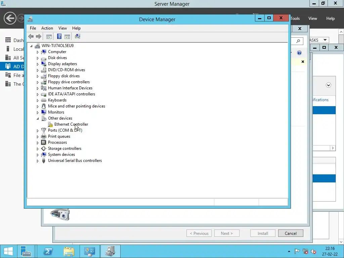This screenshot has width=344, height=258.
Task: Dismiss the yellow notification bar with x
Action: (x=303, y=62)
